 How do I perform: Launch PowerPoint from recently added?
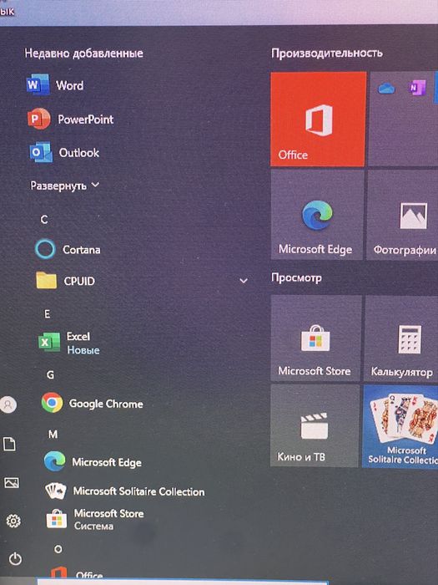tap(70, 120)
